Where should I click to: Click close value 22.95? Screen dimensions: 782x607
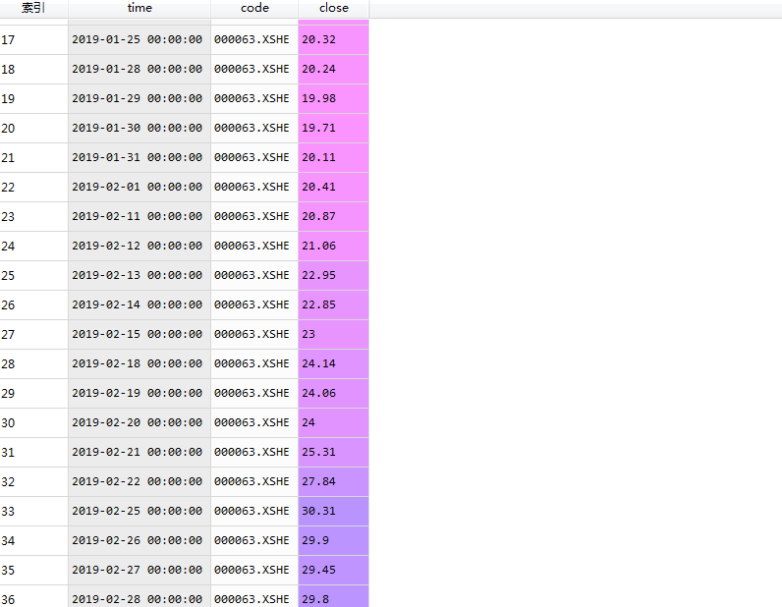click(334, 275)
